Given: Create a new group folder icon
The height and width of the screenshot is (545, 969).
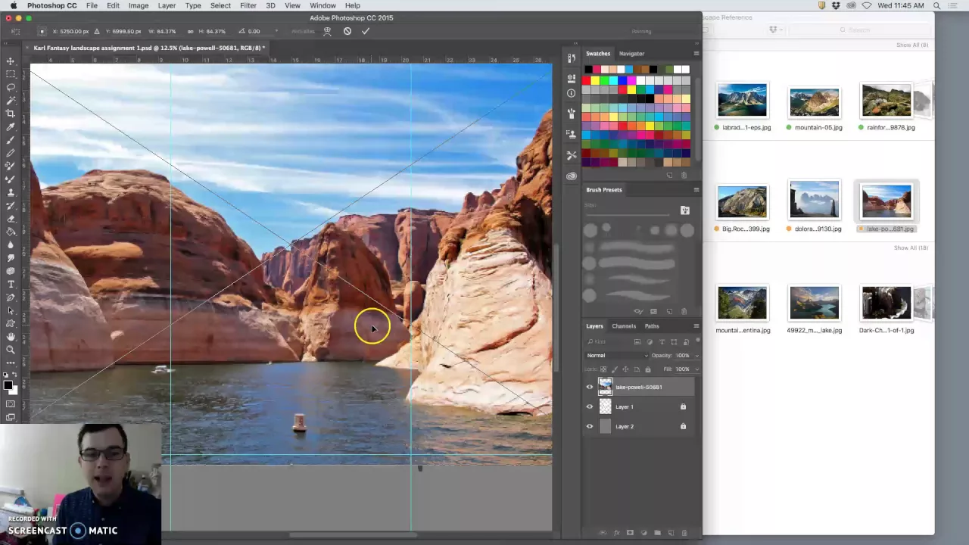Looking at the screenshot, I should [x=657, y=533].
